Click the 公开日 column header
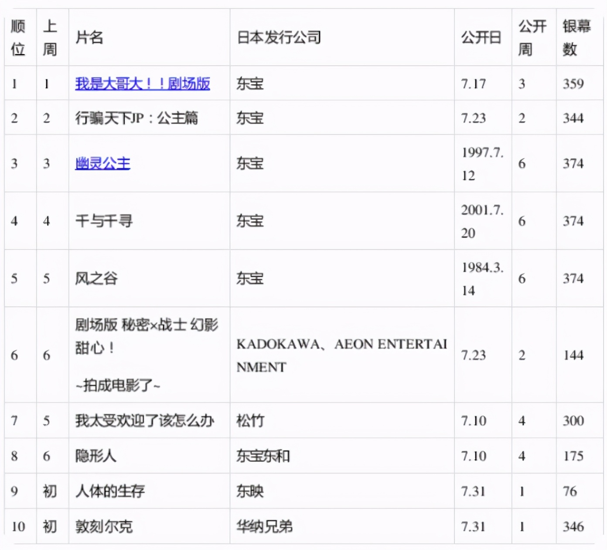607x550 pixels. (481, 38)
